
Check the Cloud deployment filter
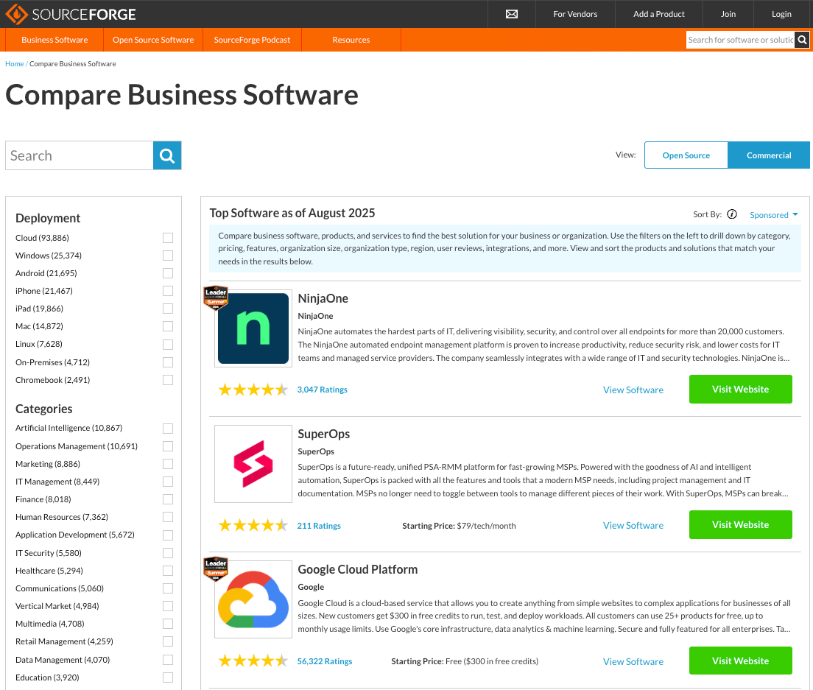click(167, 238)
